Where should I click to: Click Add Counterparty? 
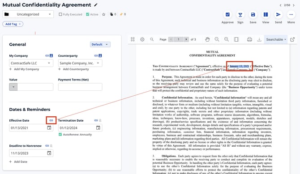pos(74,69)
